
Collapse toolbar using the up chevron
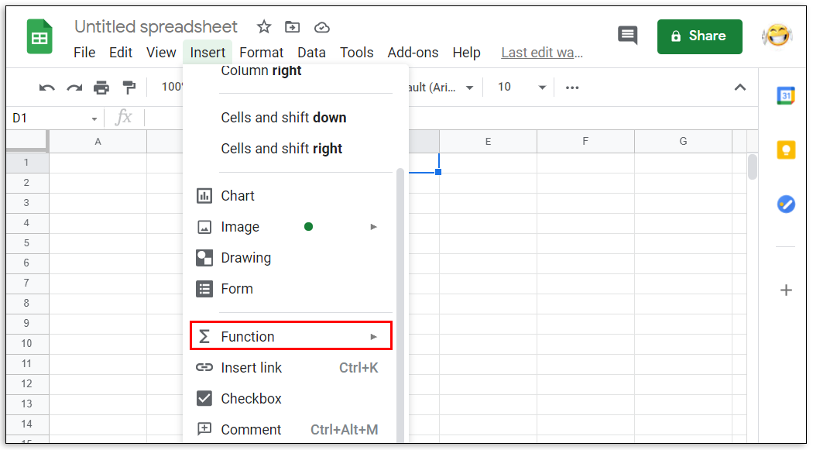[x=739, y=88]
